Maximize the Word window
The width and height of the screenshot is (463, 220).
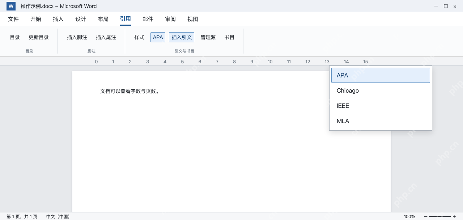[x=446, y=6]
